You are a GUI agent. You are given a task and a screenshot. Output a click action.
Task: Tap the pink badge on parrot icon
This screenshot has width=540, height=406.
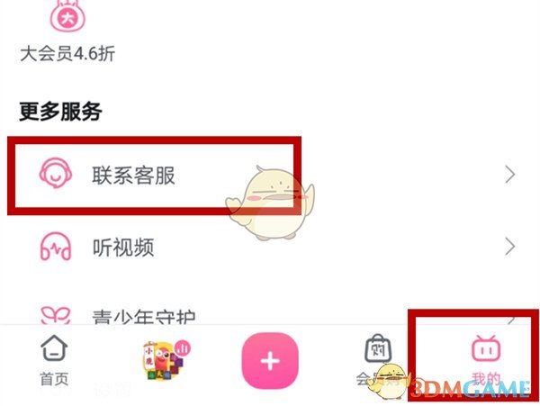click(183, 348)
